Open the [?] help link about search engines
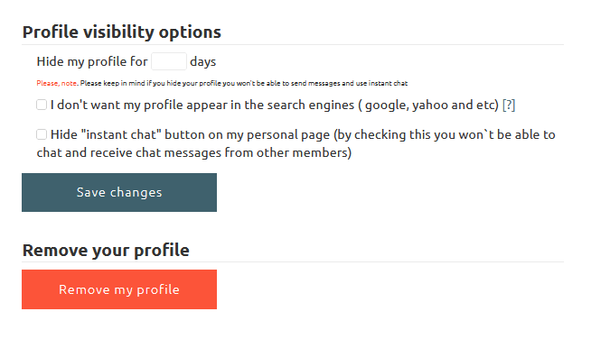Image resolution: width=591 pixels, height=339 pixels. 509,105
